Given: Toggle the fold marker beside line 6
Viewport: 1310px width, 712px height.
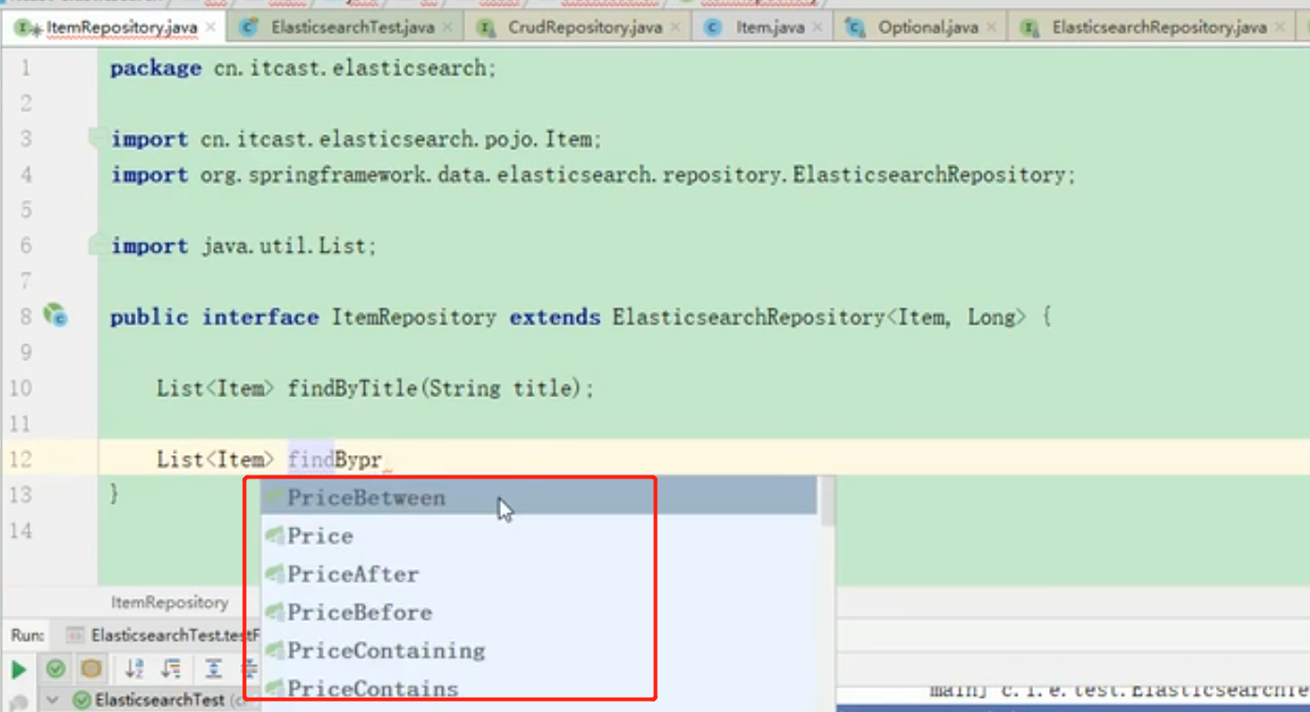Looking at the screenshot, I should 96,245.
